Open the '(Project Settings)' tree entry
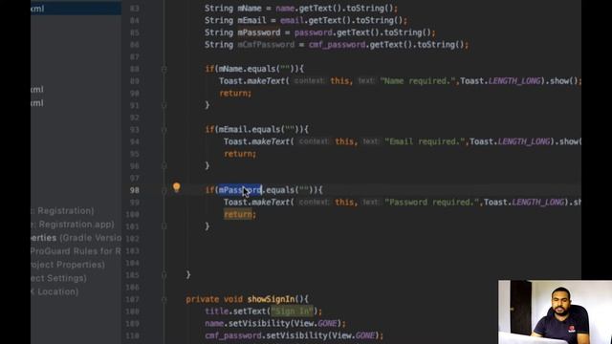Screen dimensions: 612x344 point(58,278)
